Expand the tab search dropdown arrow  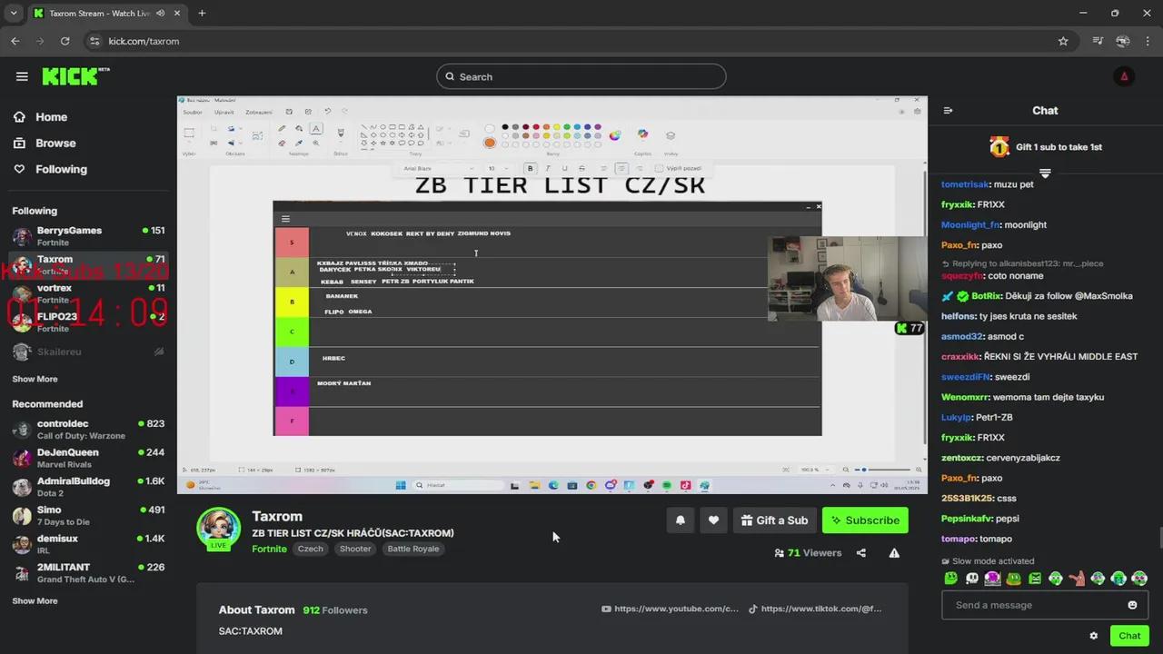pos(14,14)
